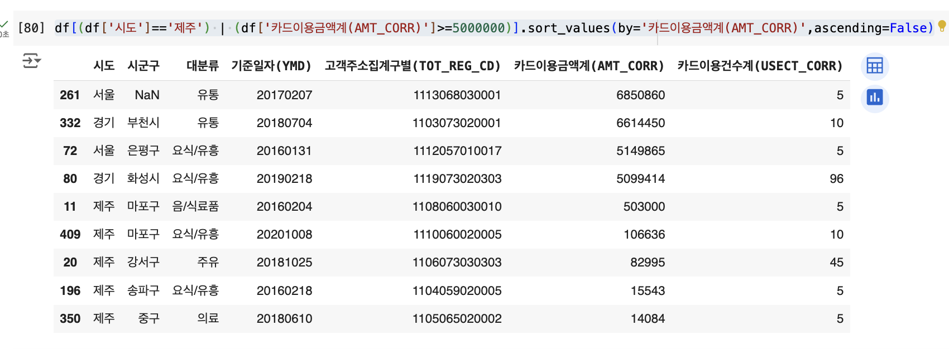Screen dimensions: 949x349
Task: Click amount value 5099414
Action: click(x=640, y=178)
